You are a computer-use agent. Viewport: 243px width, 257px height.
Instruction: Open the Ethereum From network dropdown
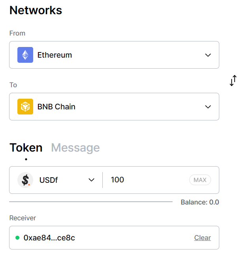[114, 55]
